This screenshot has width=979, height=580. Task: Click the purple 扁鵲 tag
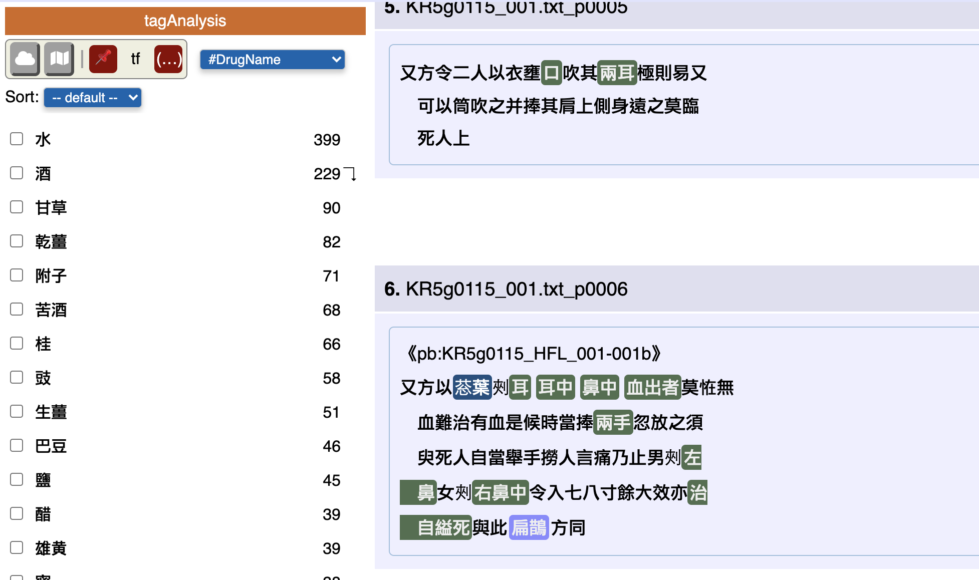pos(529,527)
